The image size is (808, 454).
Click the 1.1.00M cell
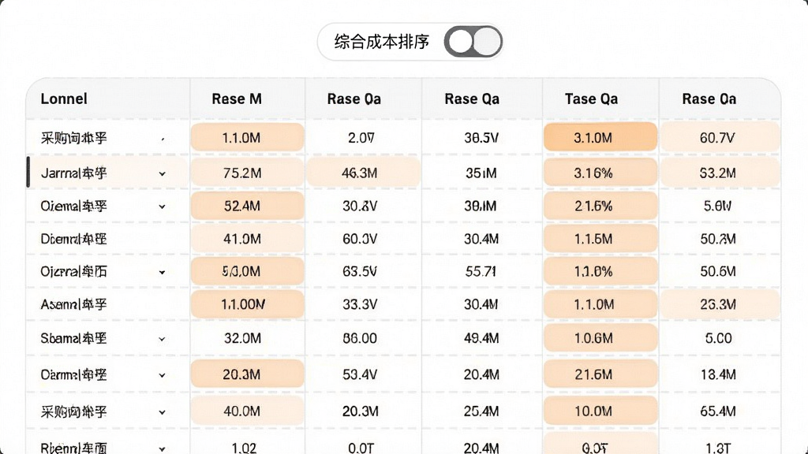247,304
